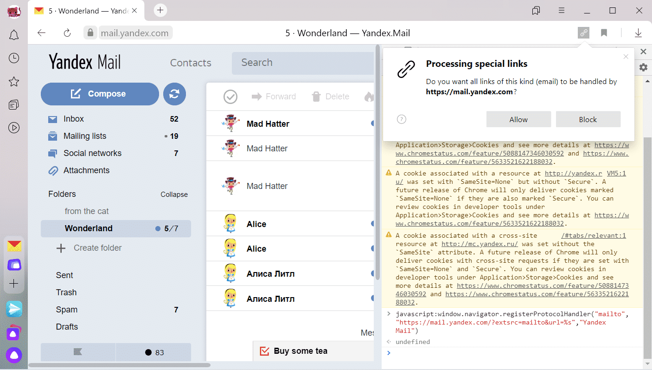Click the Search mail field
This screenshot has height=370, width=652.
303,63
